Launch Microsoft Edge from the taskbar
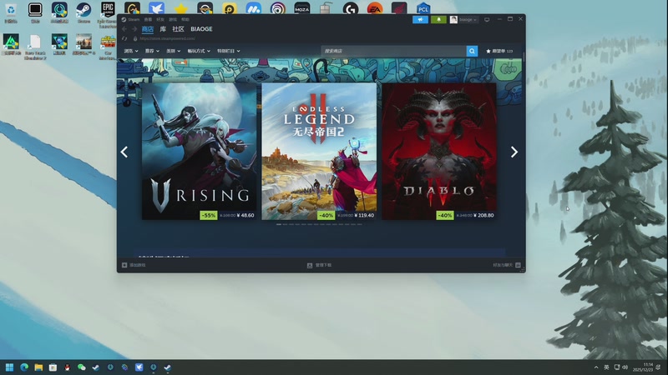The height and width of the screenshot is (375, 668). pyautogui.click(x=24, y=367)
